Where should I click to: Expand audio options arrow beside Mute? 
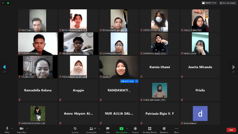12,128
